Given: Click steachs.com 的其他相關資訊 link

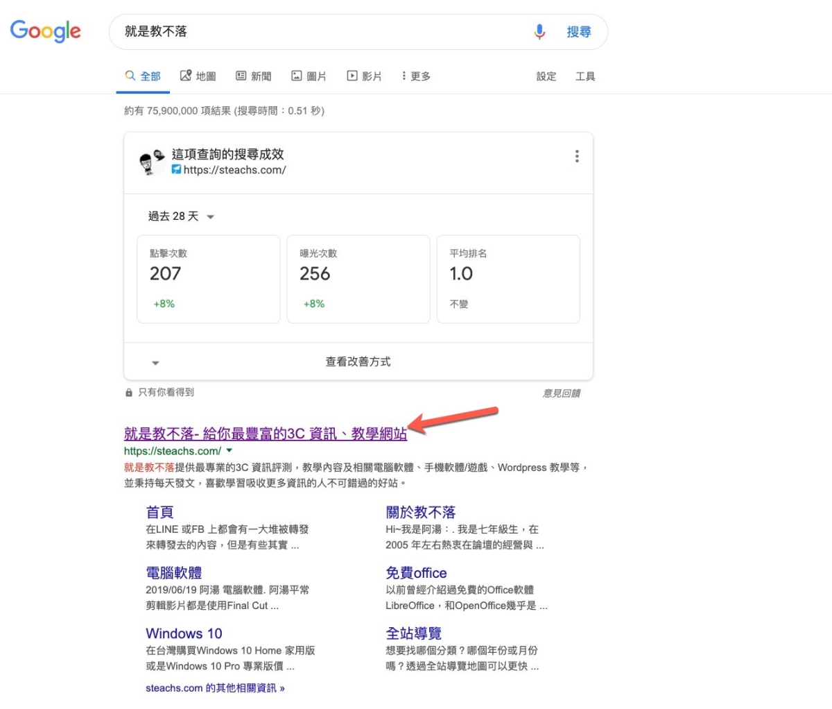Looking at the screenshot, I should (x=215, y=688).
